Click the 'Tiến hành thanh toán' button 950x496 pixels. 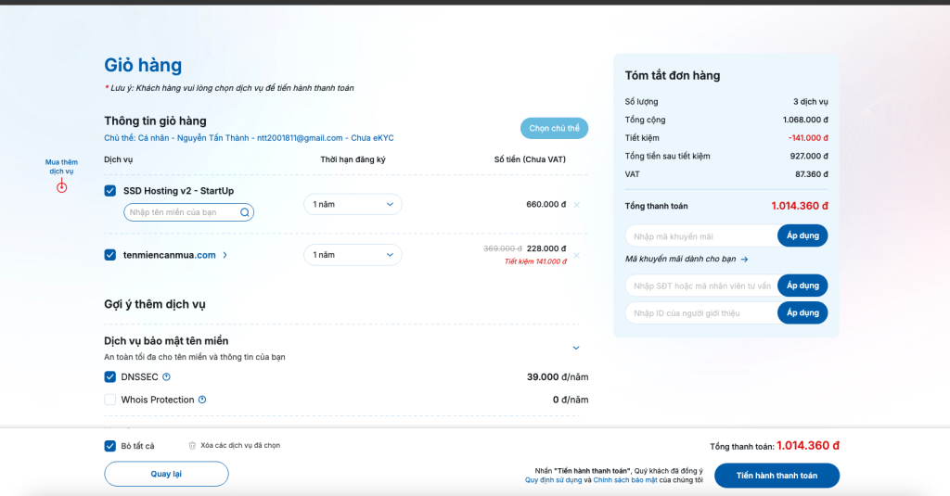[777, 476]
